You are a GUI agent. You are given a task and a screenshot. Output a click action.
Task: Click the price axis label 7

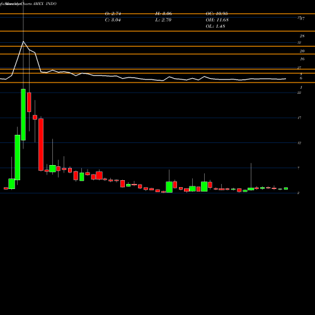tap(299, 168)
